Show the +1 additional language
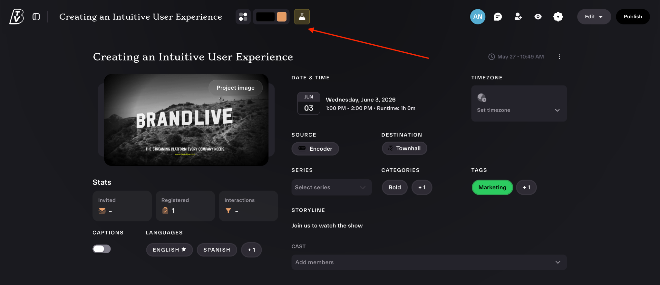Viewport: 660px width, 285px height. coord(251,250)
